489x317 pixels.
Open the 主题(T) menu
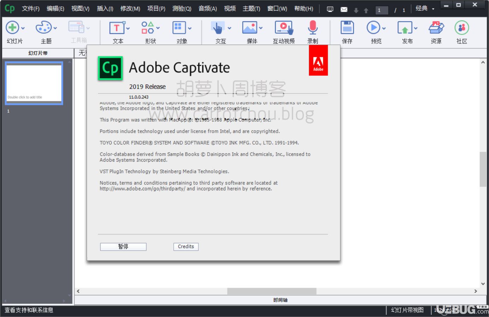tap(251, 8)
